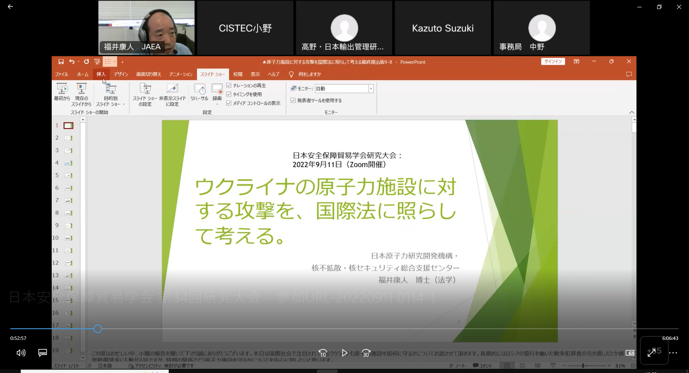This screenshot has height=373, width=689.
Task: Toggle the Play Narrations checkbox (ナレーションの再生)
Action: [x=229, y=86]
